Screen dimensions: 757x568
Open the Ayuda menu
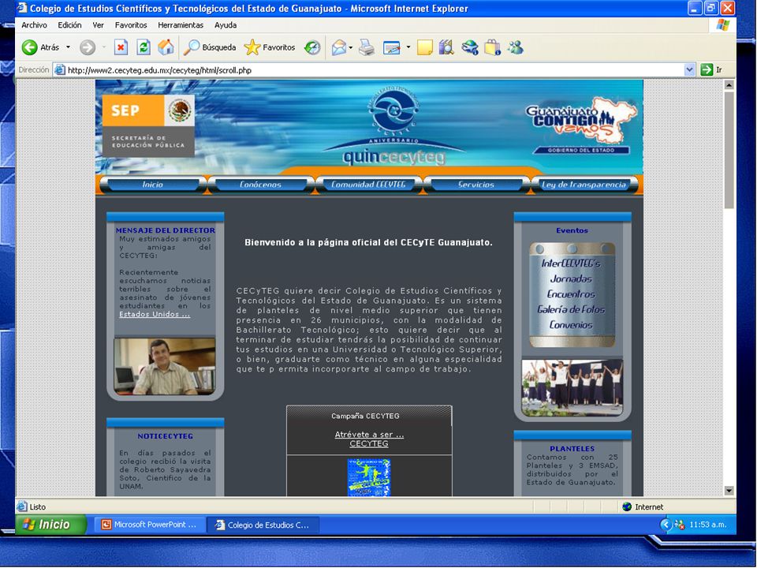point(226,25)
